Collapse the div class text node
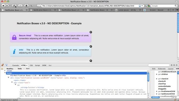Screen dimensions: 179x101 tap(12, 82)
